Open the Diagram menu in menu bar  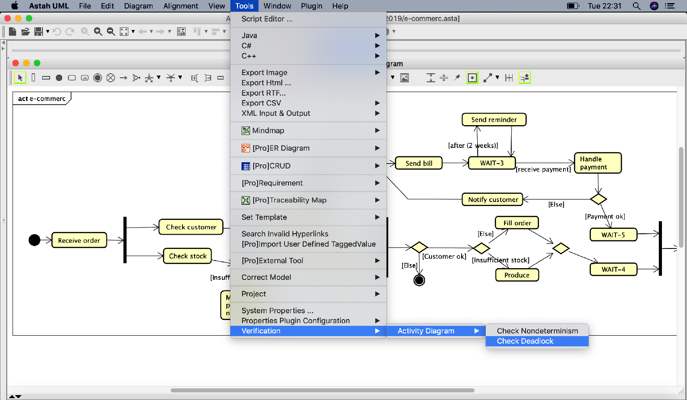tap(138, 6)
